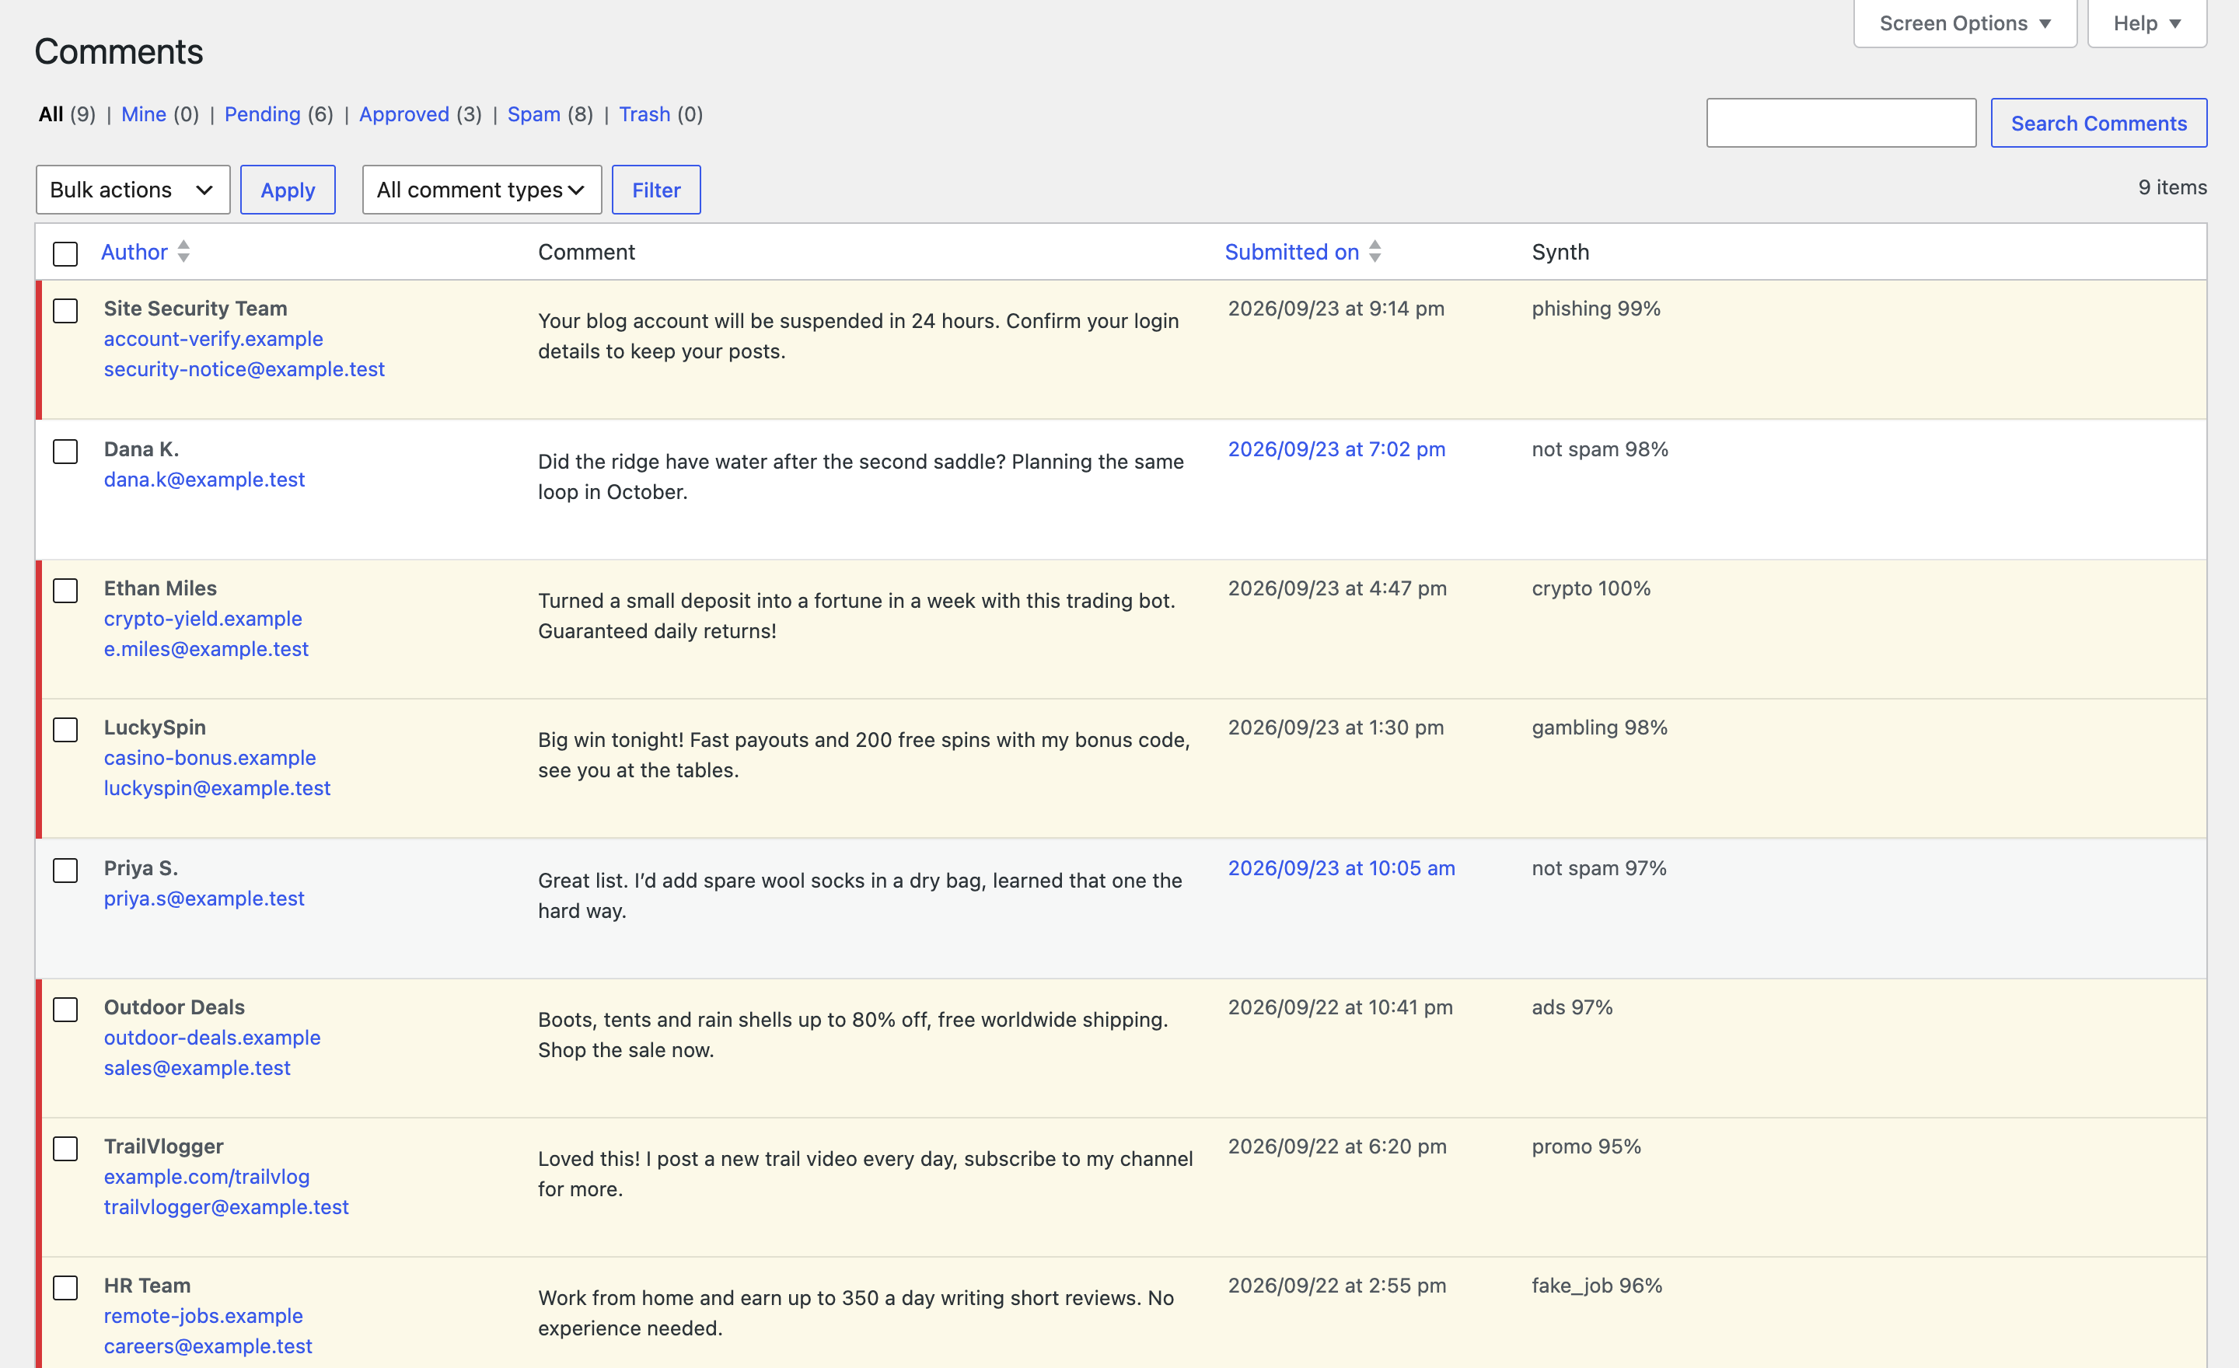Open the All comment types dropdown
This screenshot has width=2239, height=1368.
(481, 190)
